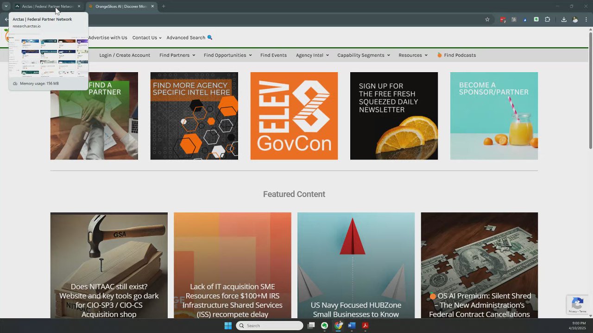Open the Find Events page

[273, 55]
